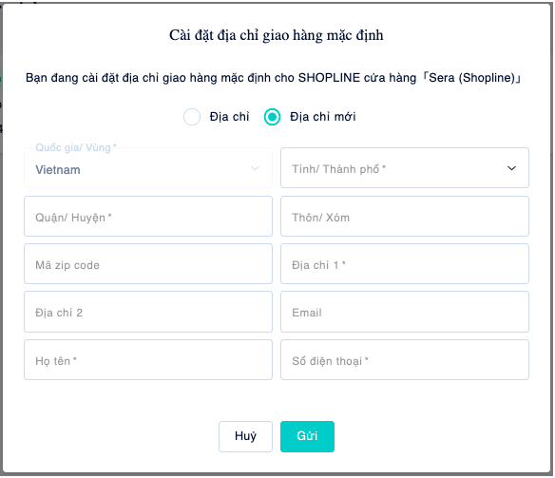Submit the form with the Gửi button
Viewport: 555px width, 478px height.
(307, 436)
